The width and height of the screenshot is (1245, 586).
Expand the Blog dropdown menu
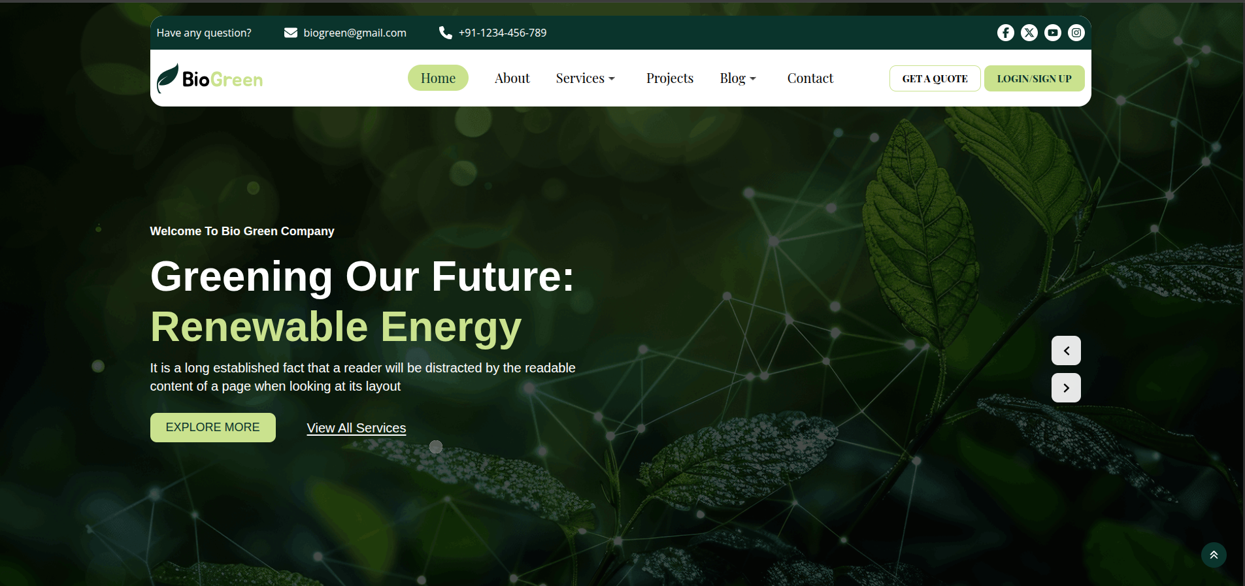click(x=738, y=78)
